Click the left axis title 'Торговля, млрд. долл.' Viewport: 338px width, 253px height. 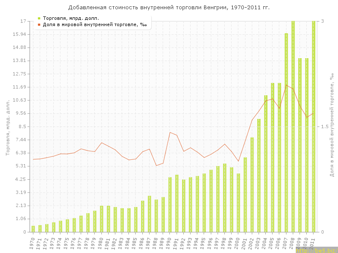8,126
